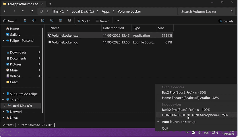Click Quit in the tray menu
This screenshot has width=238, height=137.
[165, 128]
